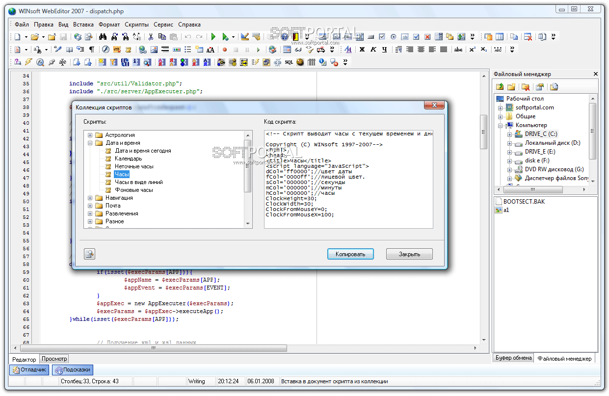Open the Скрипты menu

click(x=136, y=25)
